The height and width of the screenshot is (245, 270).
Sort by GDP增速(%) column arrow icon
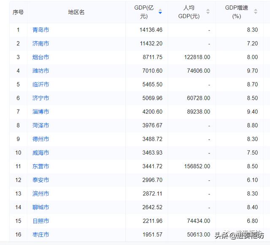[256, 11]
